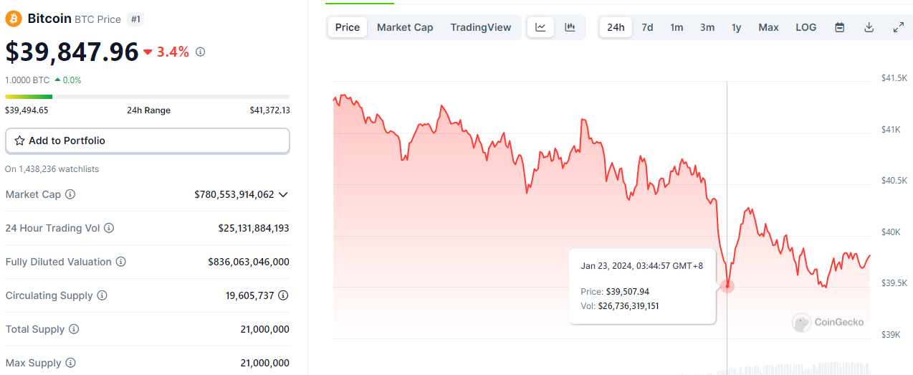913x375 pixels.
Task: Switch to the Market Cap tab
Action: coord(405,27)
